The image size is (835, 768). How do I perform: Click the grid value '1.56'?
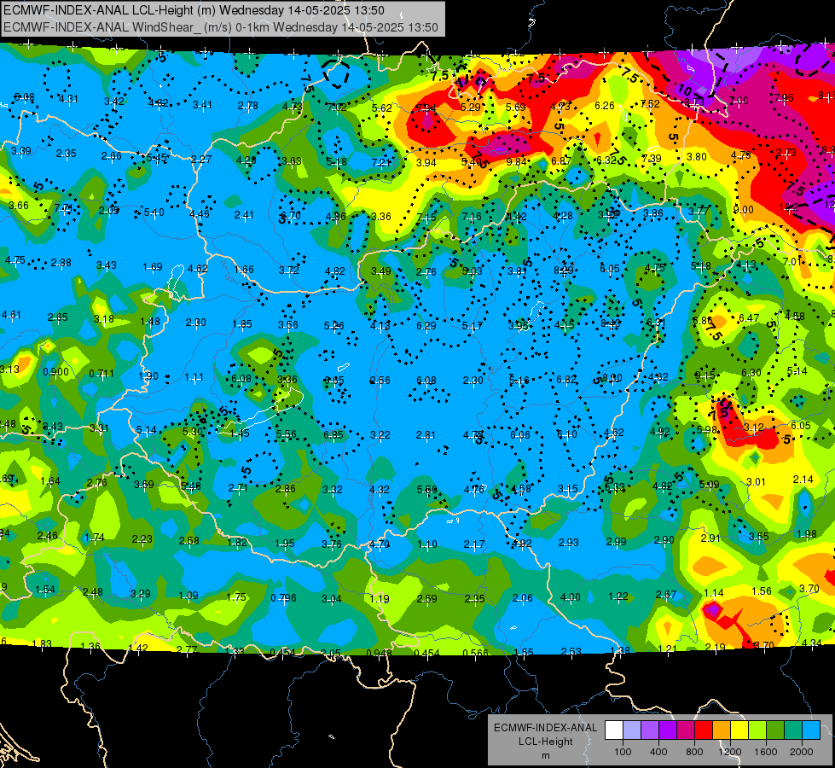(x=762, y=591)
